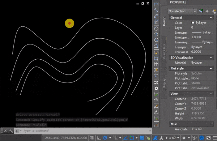Open polar tracking angle dropdown arrow
Viewport: 217px width, 141px height.
pos(110,138)
